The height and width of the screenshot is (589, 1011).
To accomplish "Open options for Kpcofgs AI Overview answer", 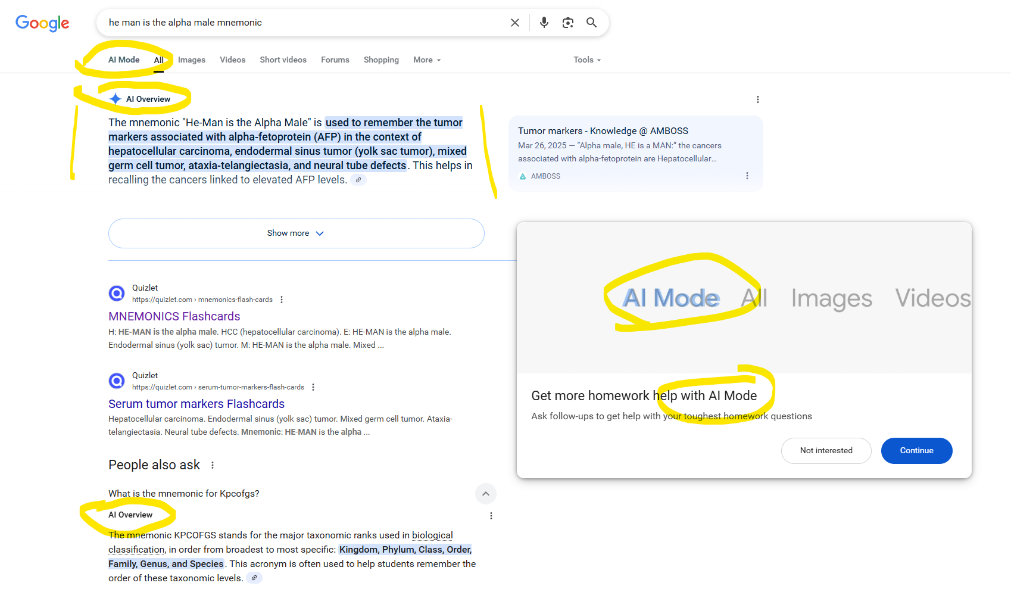I will tap(491, 516).
